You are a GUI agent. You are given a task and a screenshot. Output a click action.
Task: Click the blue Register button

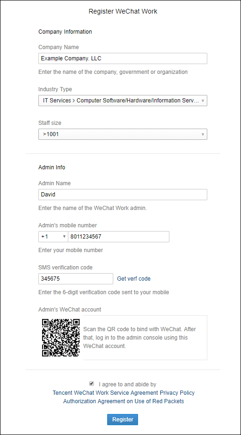tap(123, 420)
